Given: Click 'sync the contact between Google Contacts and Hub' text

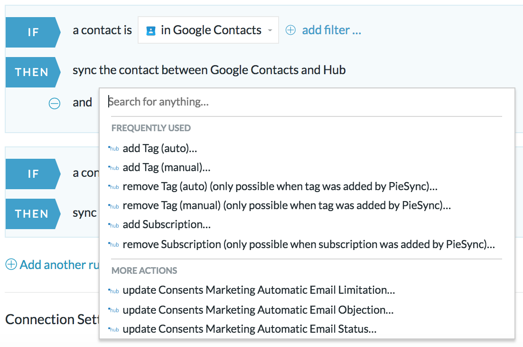Looking at the screenshot, I should click(209, 70).
